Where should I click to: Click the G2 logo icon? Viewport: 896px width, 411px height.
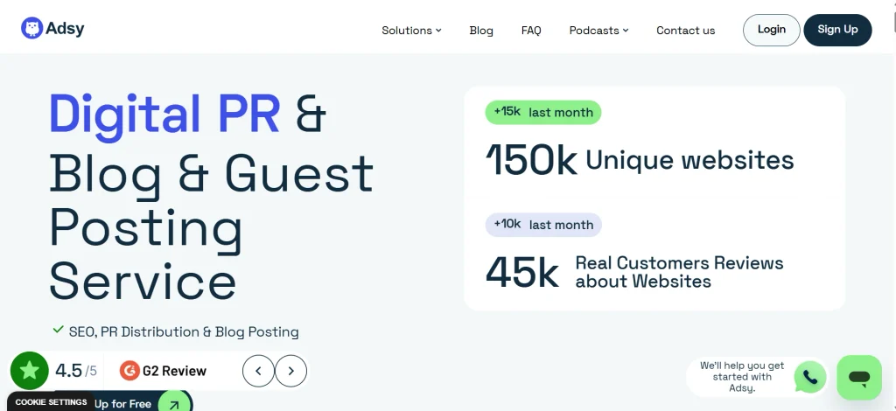pyautogui.click(x=129, y=371)
